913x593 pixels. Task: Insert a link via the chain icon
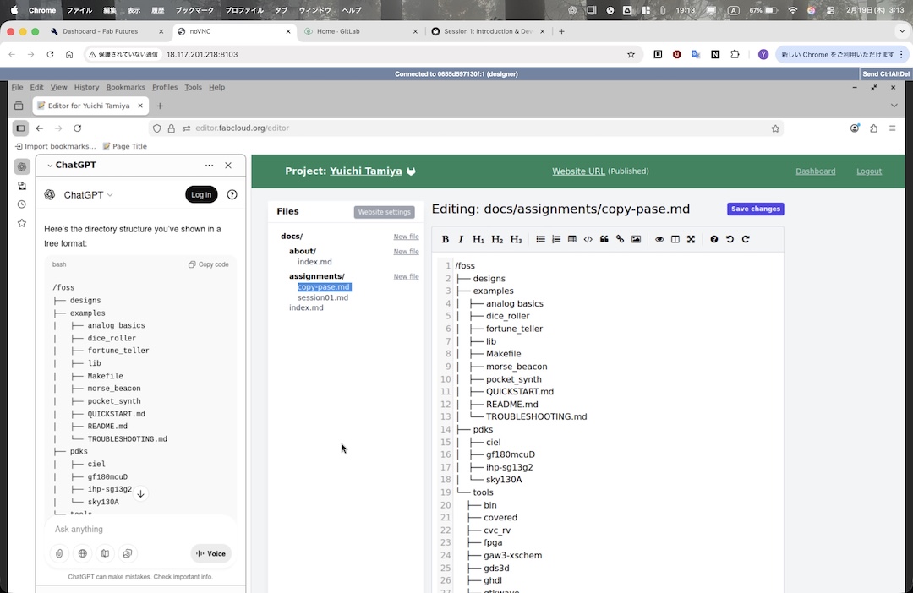click(620, 239)
